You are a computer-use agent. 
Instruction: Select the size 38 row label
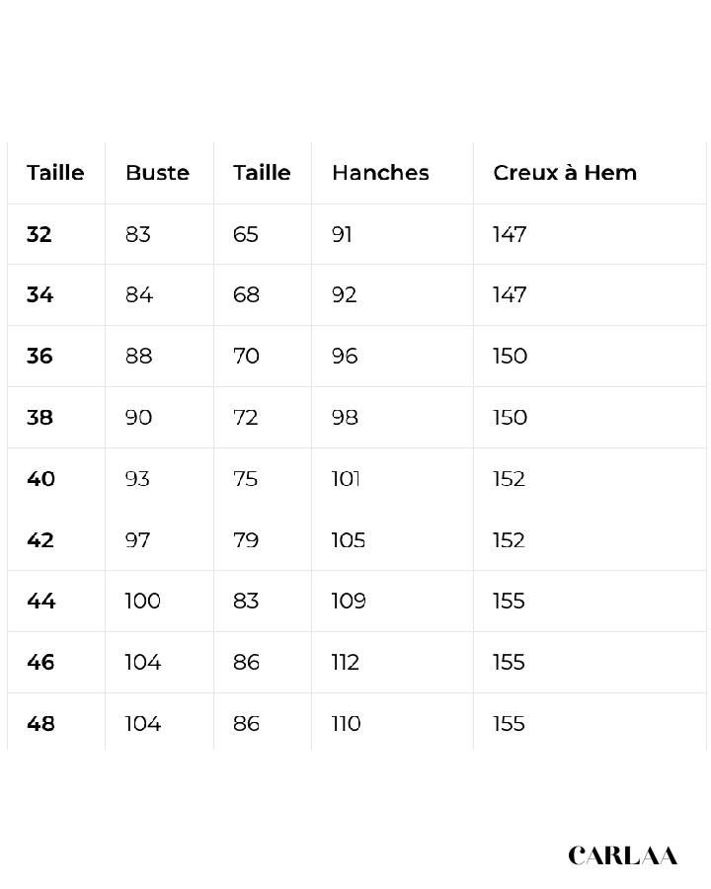(39, 417)
